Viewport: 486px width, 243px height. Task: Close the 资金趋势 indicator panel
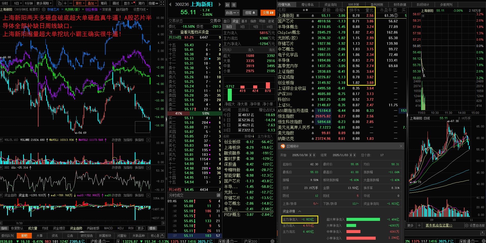148,195
